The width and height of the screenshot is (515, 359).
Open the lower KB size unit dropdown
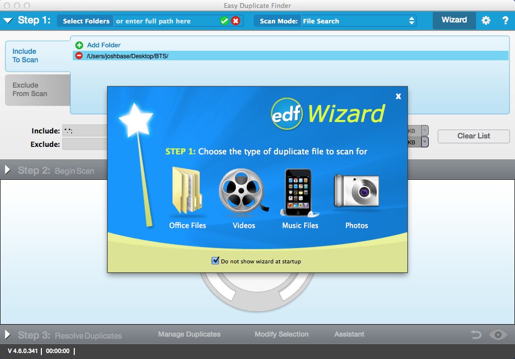(425, 142)
